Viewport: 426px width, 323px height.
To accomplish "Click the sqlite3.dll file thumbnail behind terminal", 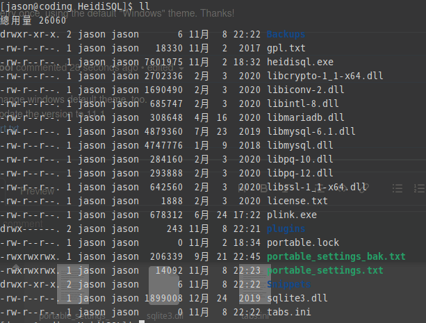I will pos(164,286).
